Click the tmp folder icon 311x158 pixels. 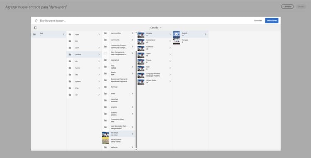pyautogui.click(x=70, y=88)
